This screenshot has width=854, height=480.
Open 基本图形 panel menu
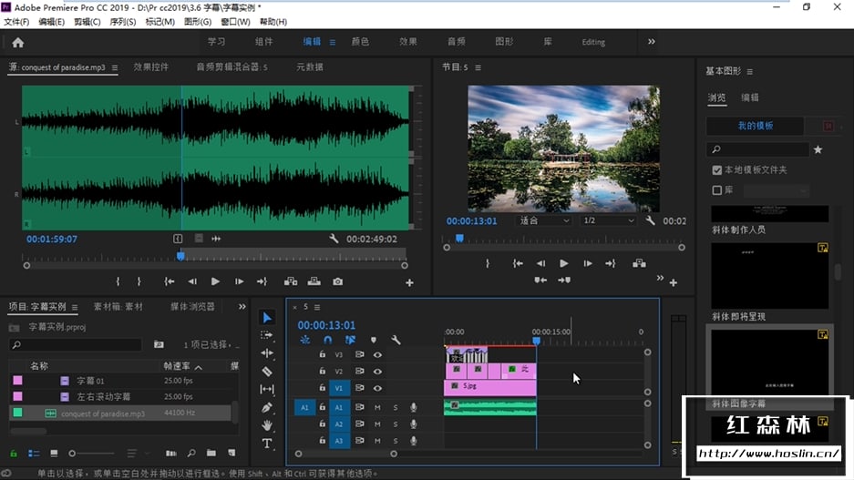click(750, 71)
